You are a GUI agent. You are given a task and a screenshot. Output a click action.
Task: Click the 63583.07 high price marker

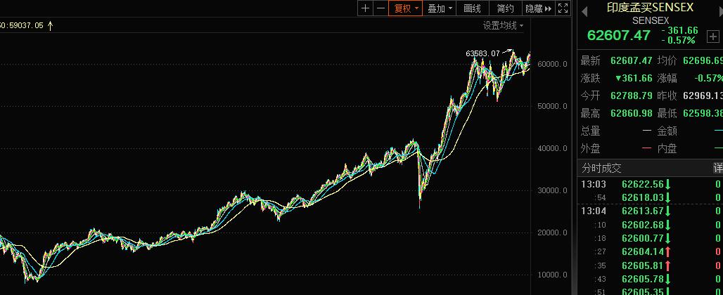click(482, 53)
